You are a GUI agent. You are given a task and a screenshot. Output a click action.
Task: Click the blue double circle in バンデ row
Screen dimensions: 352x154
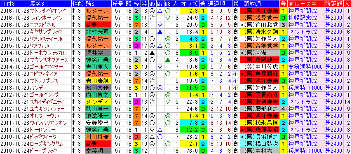click(x=160, y=88)
